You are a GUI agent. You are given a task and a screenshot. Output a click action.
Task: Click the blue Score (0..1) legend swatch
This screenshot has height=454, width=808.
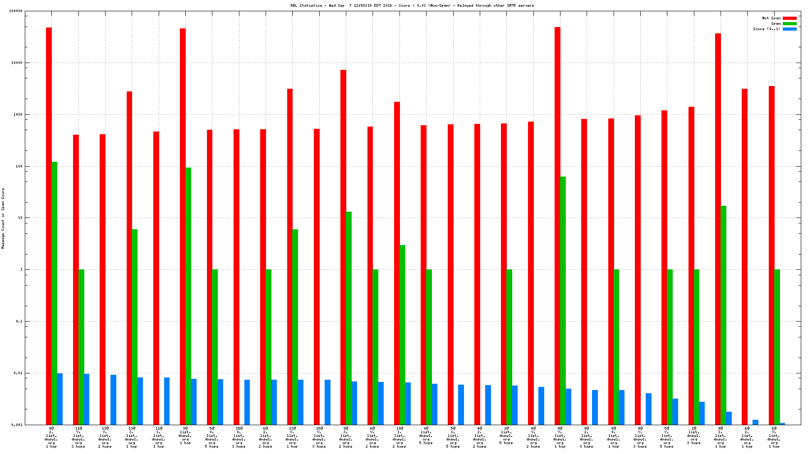(x=790, y=29)
